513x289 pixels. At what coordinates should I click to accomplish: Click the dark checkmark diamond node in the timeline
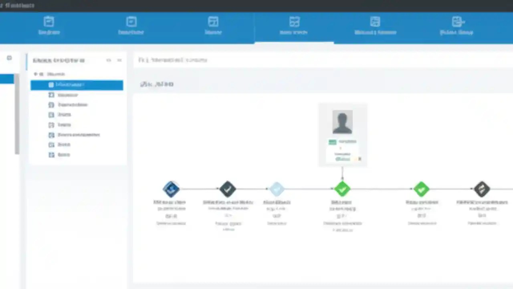coord(227,189)
